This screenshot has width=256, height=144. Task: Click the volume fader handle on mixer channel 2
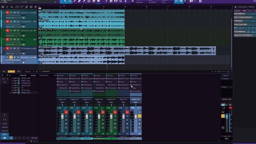pyautogui.click(x=75, y=116)
